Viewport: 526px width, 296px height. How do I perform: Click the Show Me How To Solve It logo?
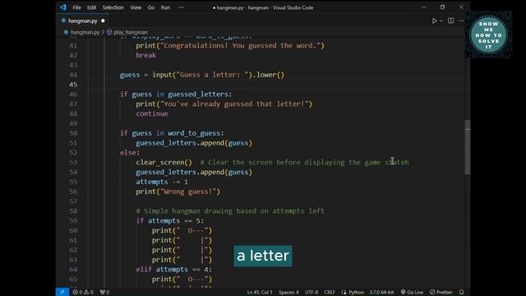(488, 35)
